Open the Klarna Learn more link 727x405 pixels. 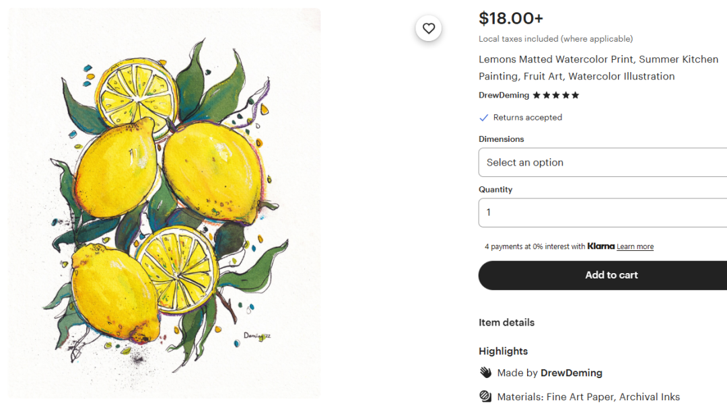click(x=635, y=247)
